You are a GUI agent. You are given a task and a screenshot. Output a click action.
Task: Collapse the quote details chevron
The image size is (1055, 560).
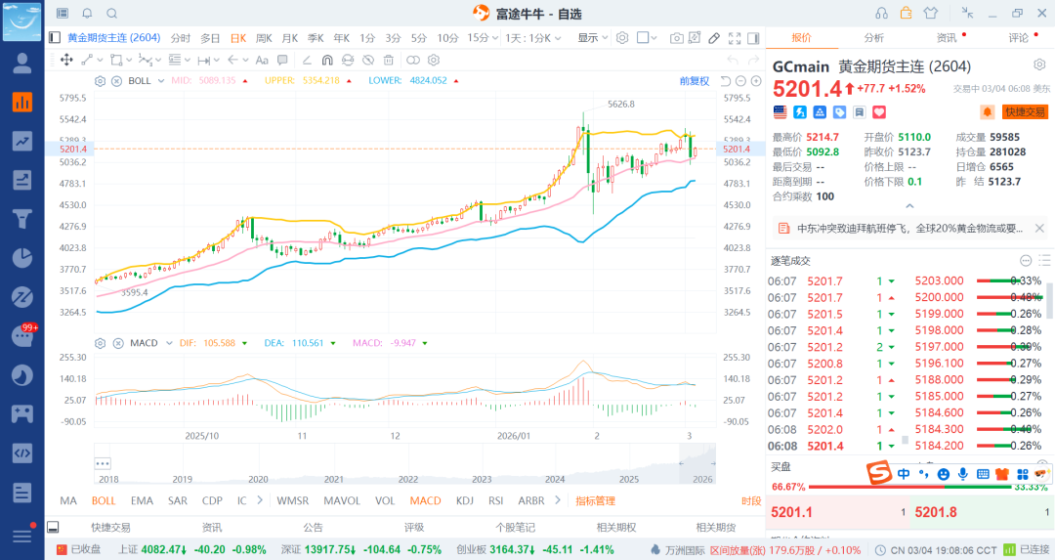[909, 206]
